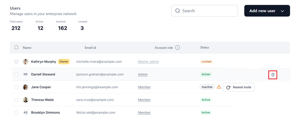Select the checkbox for Theresa Webb
300x121 pixels.
pyautogui.click(x=16, y=100)
